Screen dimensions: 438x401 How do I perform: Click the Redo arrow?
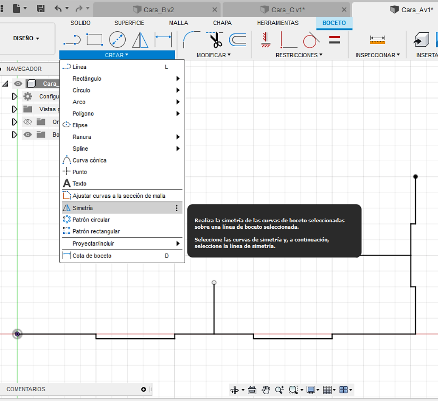[79, 8]
